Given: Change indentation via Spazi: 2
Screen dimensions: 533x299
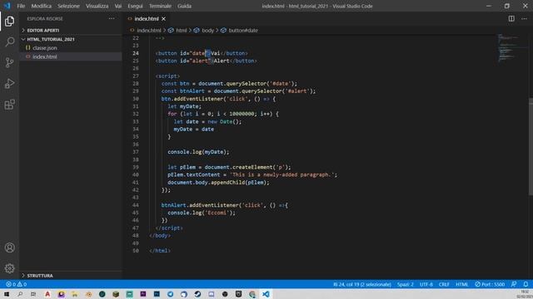Looking at the screenshot, I should (x=406, y=284).
